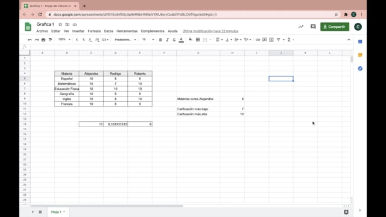The width and height of the screenshot is (386, 217).
Task: Select the cell containing 8,333333333
Action: [x=115, y=124]
